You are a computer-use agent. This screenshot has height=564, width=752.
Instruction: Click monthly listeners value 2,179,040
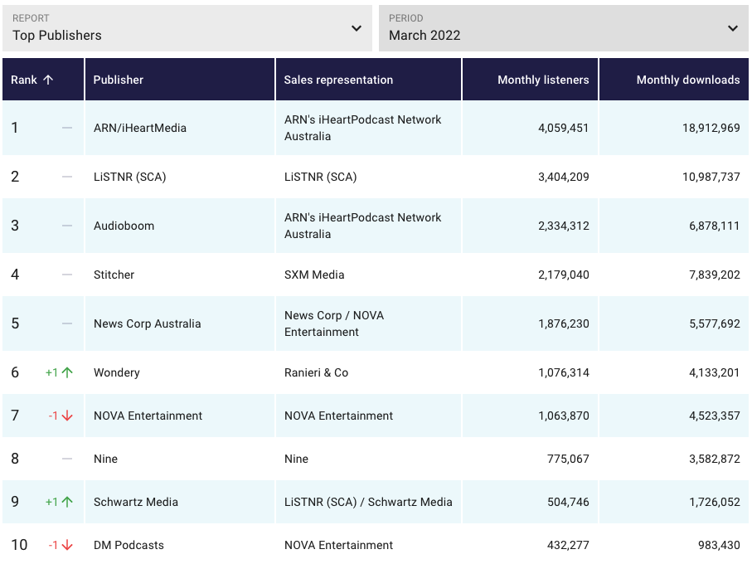point(564,275)
